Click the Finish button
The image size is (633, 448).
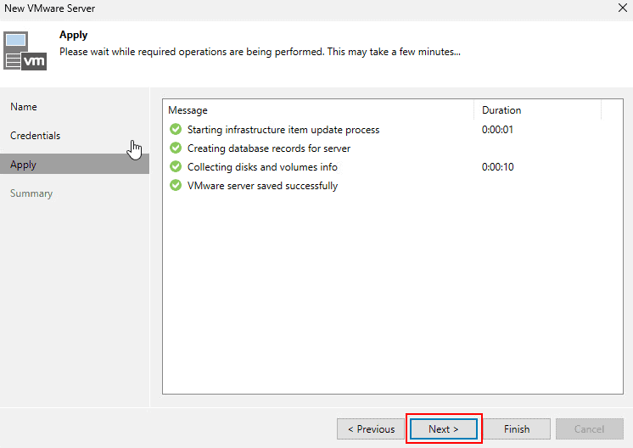(517, 429)
